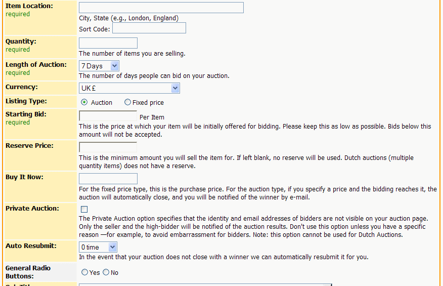This screenshot has width=443, height=286.
Task: Open the Currency UK £ dropdown
Action: (129, 88)
